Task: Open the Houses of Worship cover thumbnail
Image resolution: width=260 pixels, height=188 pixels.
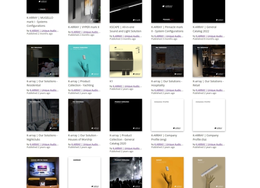Action: click(84, 115)
